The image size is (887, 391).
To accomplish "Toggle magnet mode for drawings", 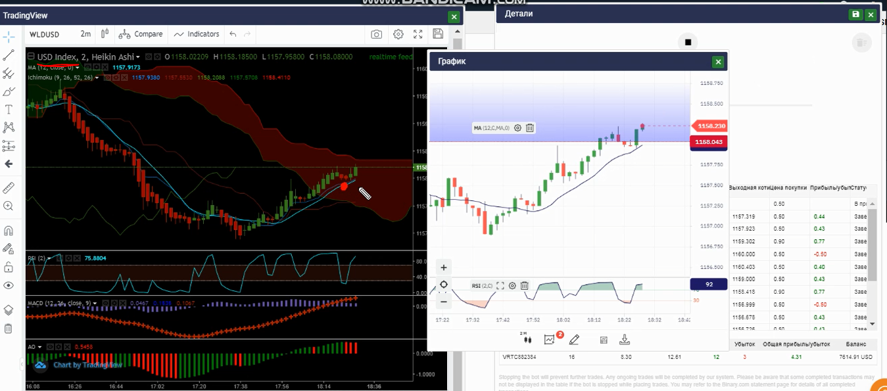I will point(9,231).
